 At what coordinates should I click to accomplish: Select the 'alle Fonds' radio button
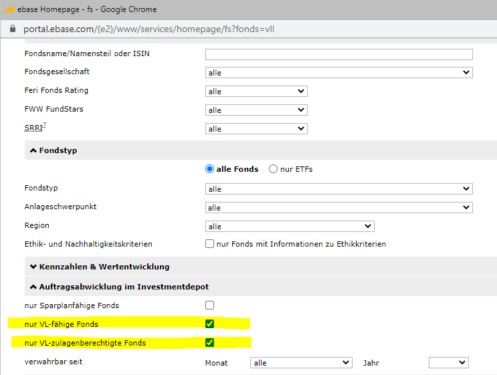coord(210,169)
